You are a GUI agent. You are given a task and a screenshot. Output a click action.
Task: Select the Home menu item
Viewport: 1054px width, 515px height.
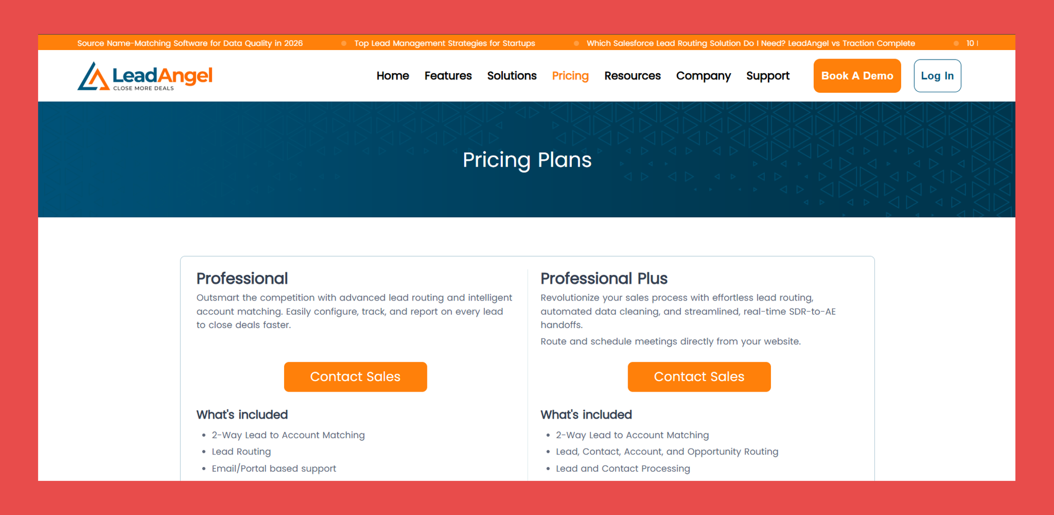point(392,76)
